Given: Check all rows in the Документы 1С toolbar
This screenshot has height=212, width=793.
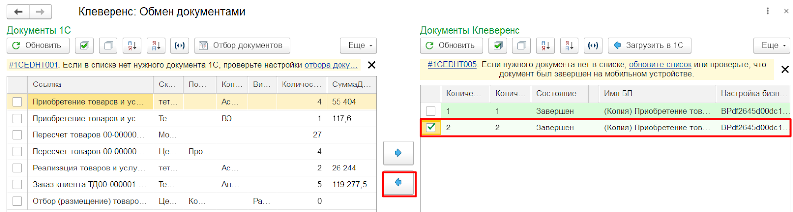Looking at the screenshot, I should coord(84,45).
